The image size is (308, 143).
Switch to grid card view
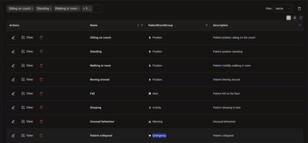point(295,18)
